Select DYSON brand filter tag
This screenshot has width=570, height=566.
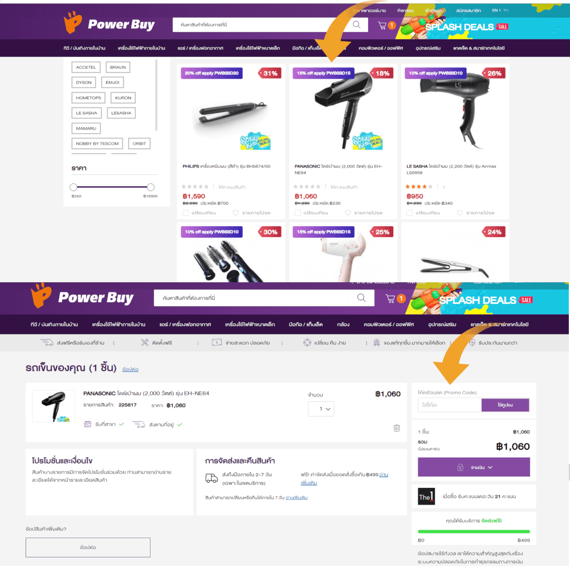click(84, 83)
